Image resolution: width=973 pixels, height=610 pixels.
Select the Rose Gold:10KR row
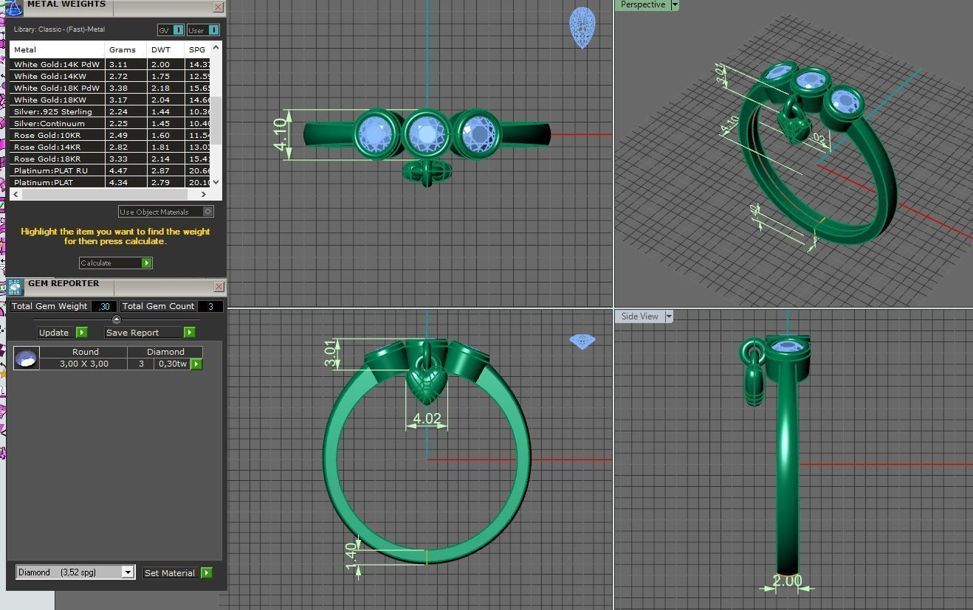click(x=111, y=135)
